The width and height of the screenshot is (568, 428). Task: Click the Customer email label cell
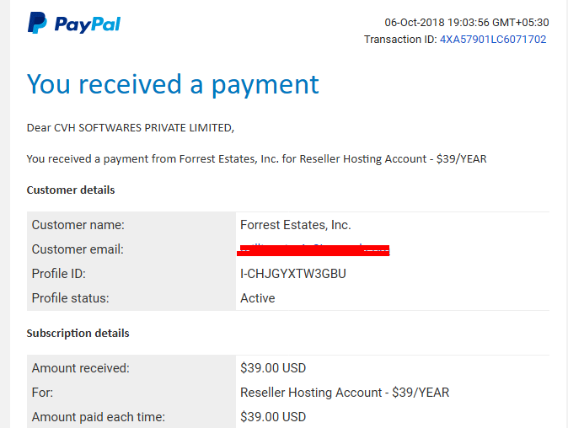131,249
